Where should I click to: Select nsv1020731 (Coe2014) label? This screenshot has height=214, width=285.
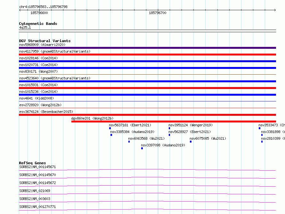click(38, 65)
